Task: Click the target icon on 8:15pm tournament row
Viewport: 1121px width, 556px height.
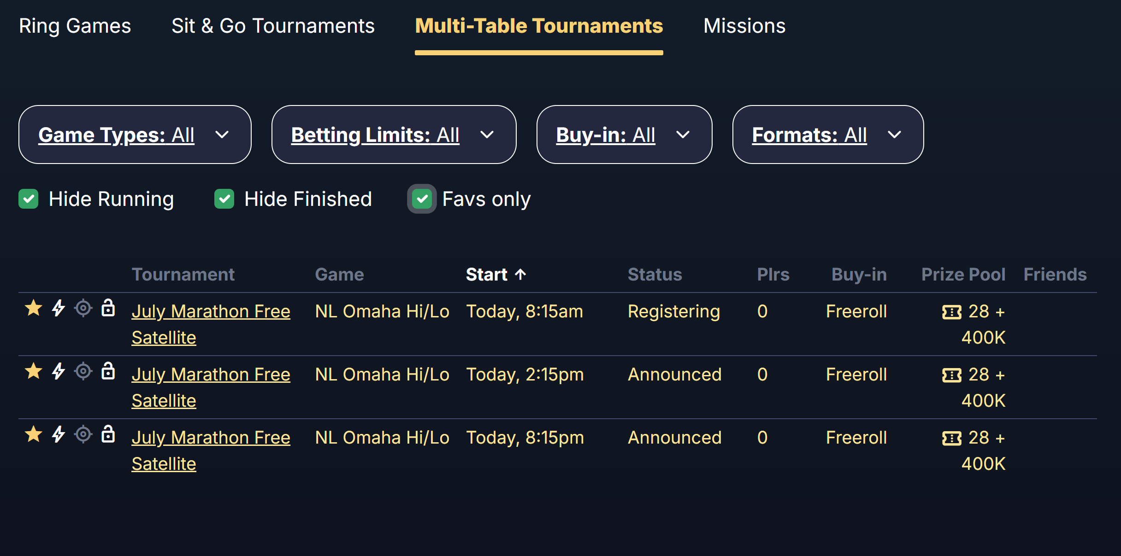Action: [83, 434]
